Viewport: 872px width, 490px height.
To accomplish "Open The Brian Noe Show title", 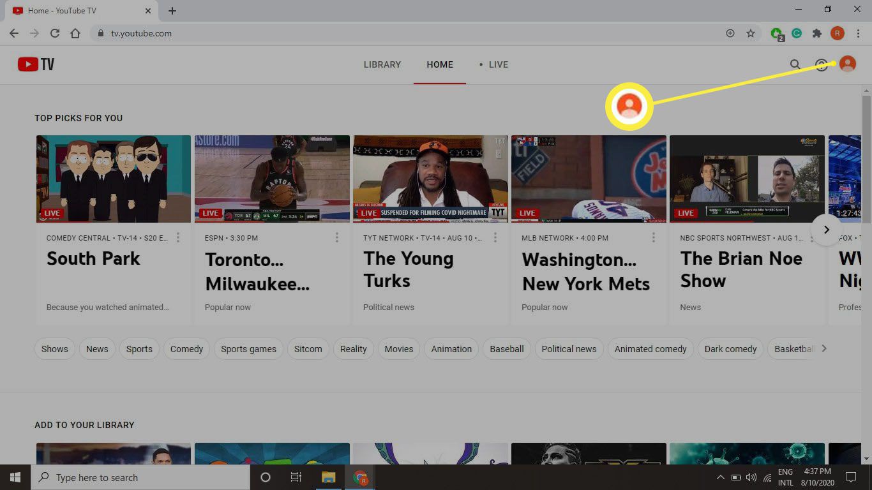I will coord(741,270).
